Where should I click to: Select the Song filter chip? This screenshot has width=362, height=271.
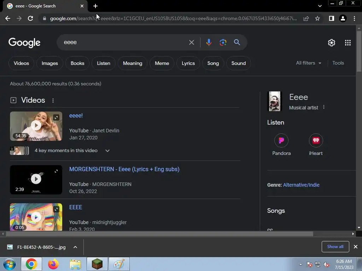pyautogui.click(x=213, y=63)
